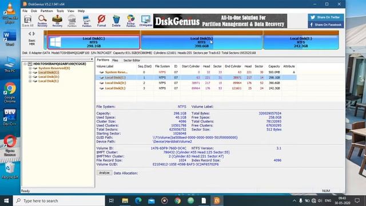Select Local Disk(C:) row in partition table
Screen dimensions: 366x206
point(196,78)
